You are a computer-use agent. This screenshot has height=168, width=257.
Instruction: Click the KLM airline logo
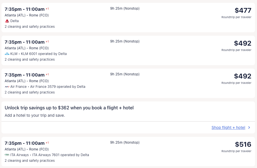(7, 54)
